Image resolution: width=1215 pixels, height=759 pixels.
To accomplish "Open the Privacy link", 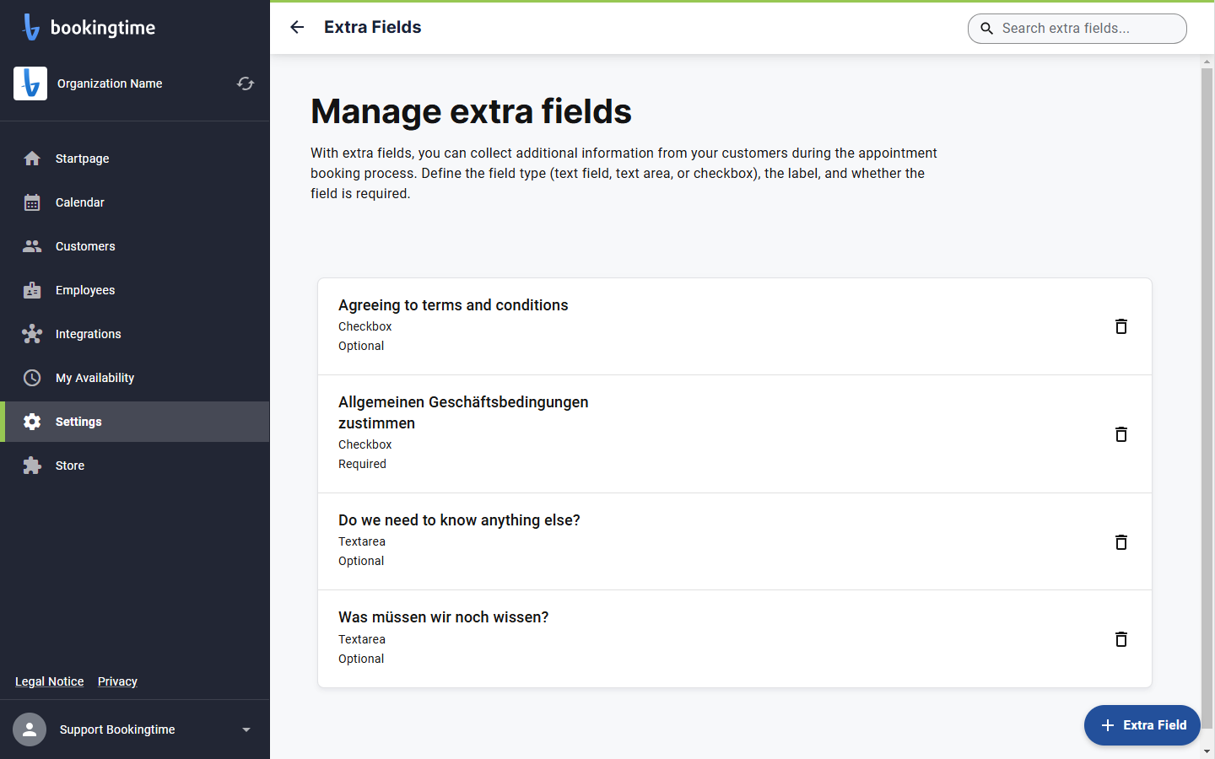I will [x=117, y=681].
